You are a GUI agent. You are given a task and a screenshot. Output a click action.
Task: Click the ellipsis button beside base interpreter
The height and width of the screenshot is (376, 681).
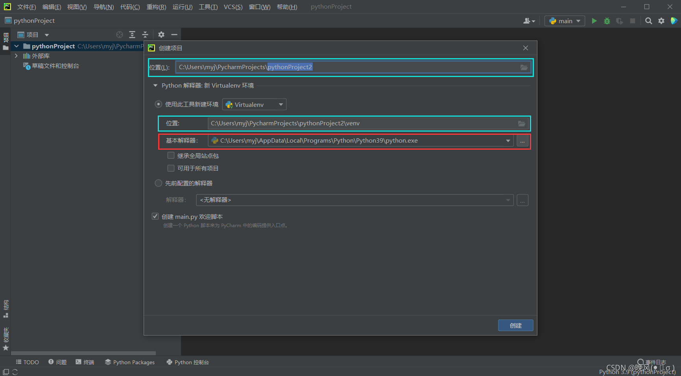point(522,141)
